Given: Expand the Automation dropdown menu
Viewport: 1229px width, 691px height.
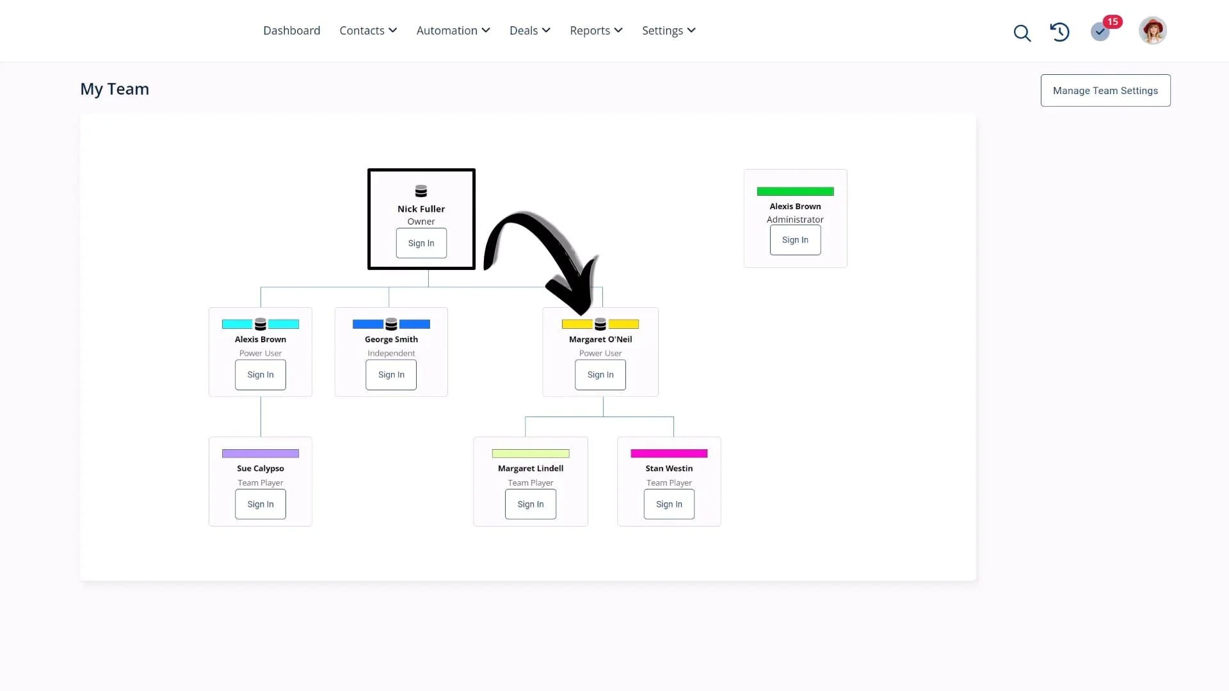Looking at the screenshot, I should tap(453, 31).
